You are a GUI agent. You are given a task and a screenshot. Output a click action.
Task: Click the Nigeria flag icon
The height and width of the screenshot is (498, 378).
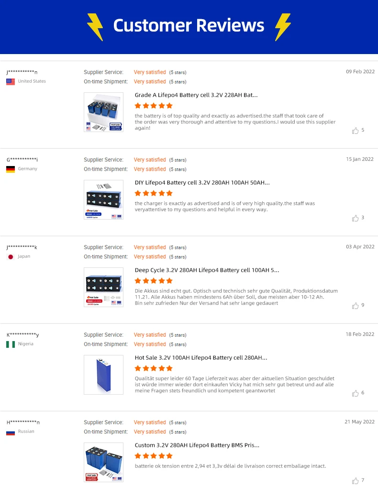click(11, 344)
